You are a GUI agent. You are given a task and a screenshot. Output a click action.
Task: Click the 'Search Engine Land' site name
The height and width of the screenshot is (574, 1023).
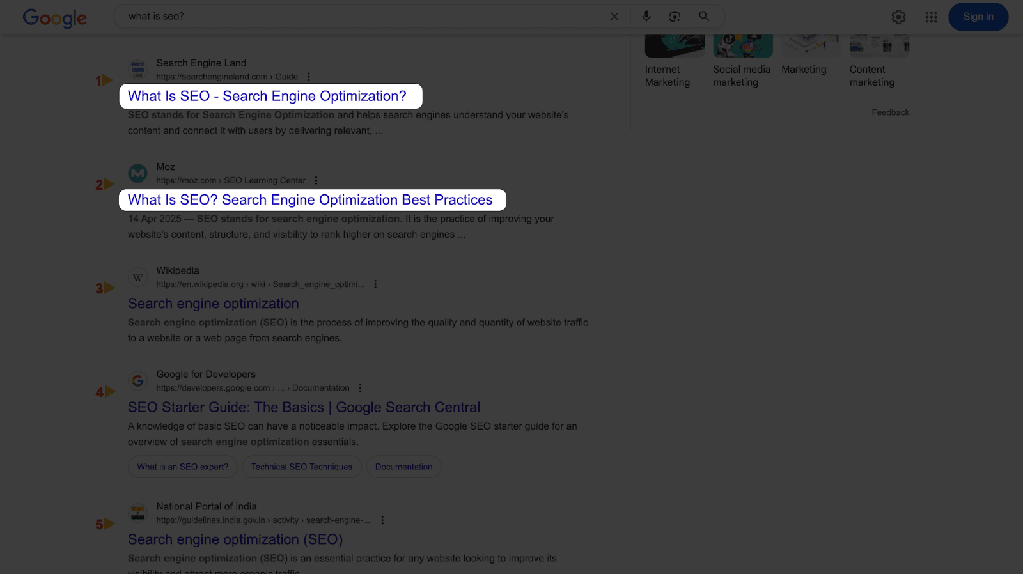coord(201,63)
